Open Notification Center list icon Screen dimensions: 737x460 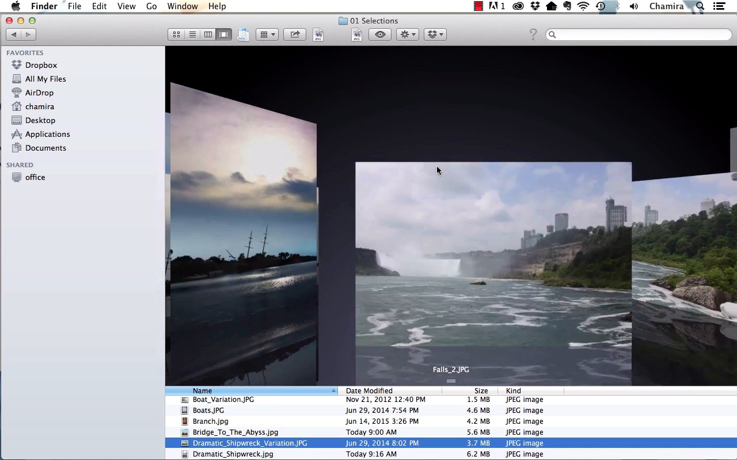tap(719, 6)
